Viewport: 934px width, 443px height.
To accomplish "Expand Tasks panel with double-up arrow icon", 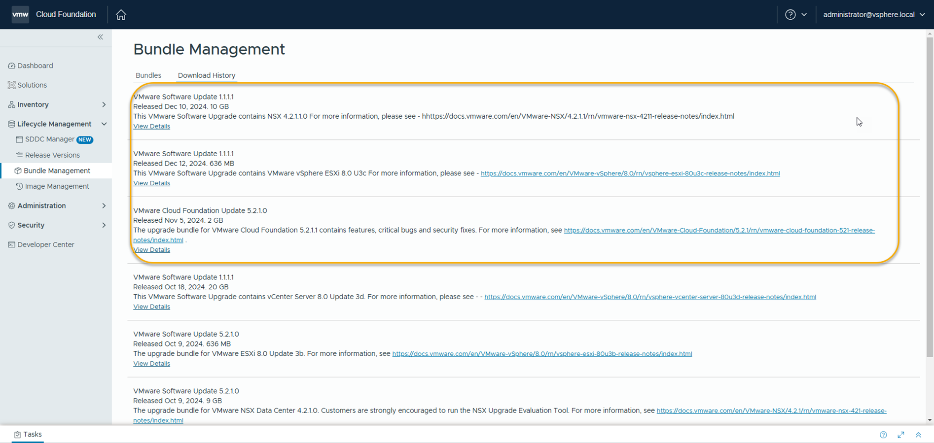I will [x=918, y=435].
